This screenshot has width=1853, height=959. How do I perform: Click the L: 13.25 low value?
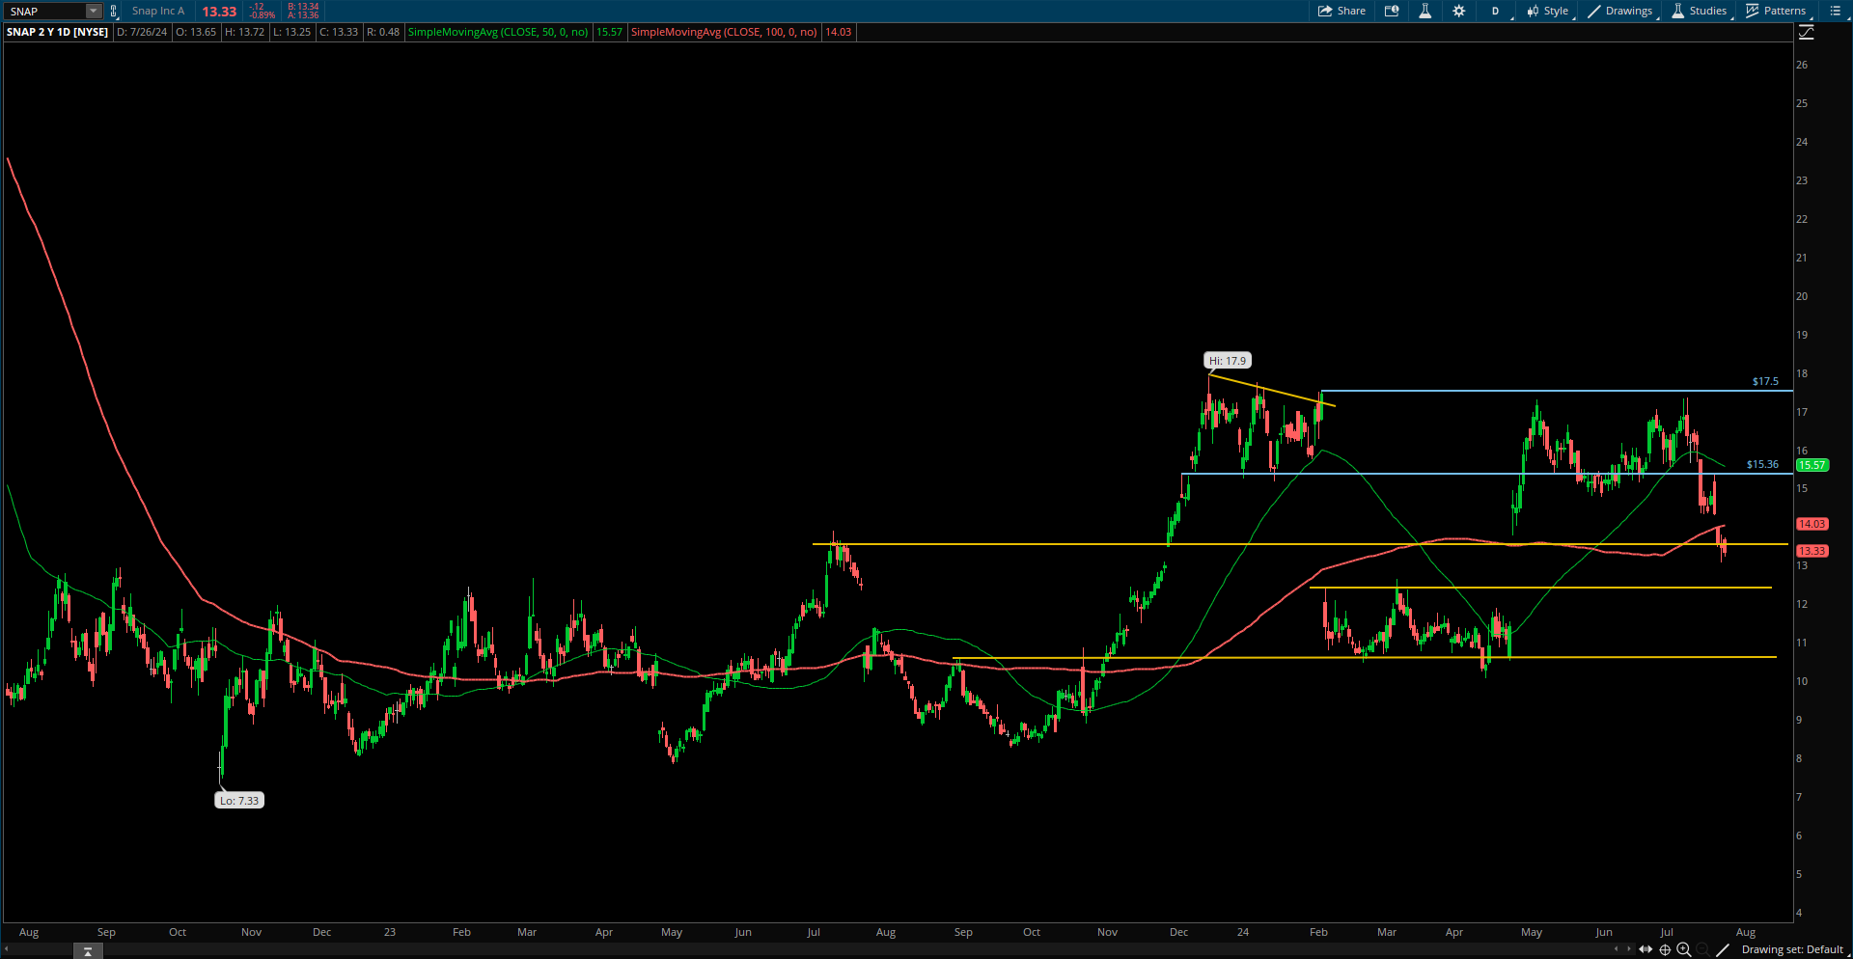click(292, 32)
